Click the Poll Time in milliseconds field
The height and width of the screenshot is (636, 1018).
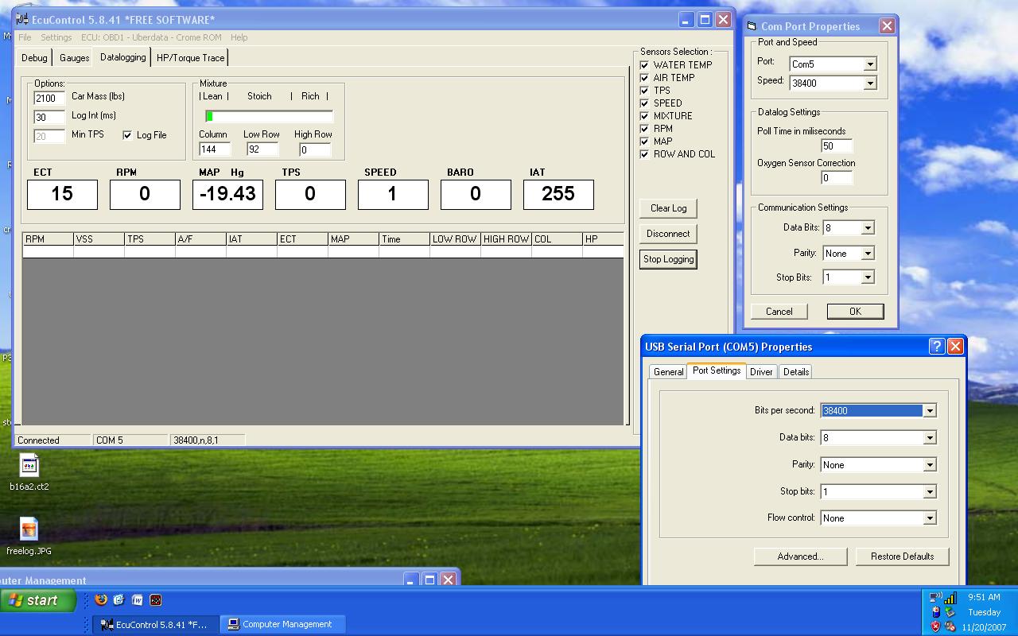tap(836, 146)
